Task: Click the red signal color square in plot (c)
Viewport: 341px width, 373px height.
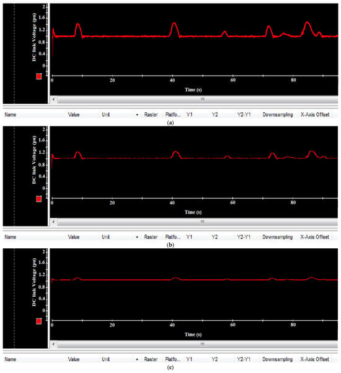Action: tap(38, 321)
